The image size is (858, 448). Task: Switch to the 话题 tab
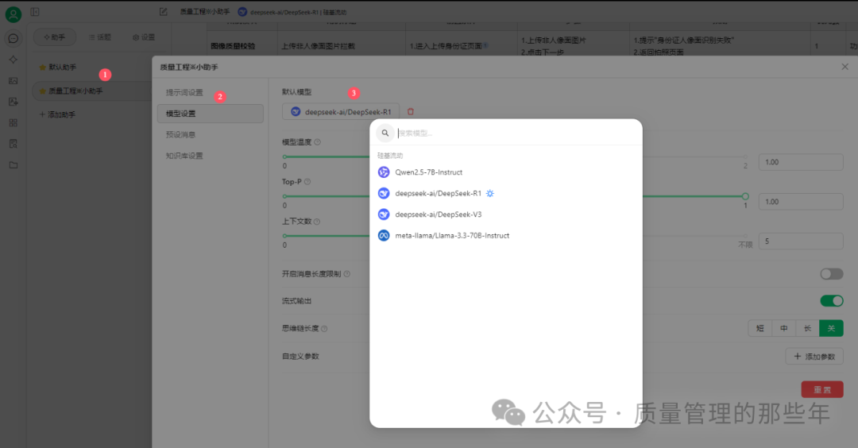[100, 37]
